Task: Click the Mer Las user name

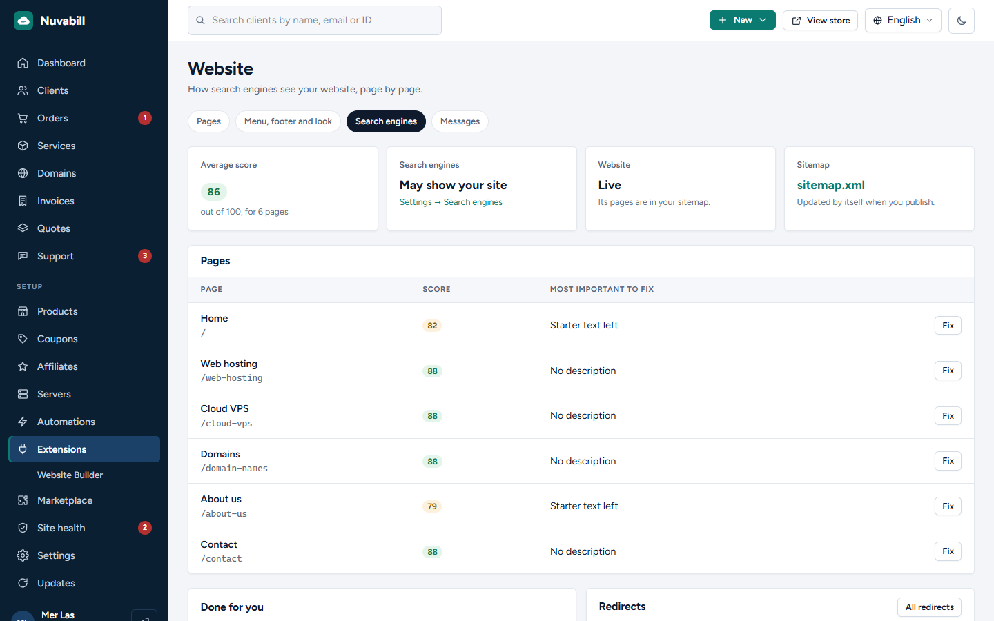Action: point(58,615)
